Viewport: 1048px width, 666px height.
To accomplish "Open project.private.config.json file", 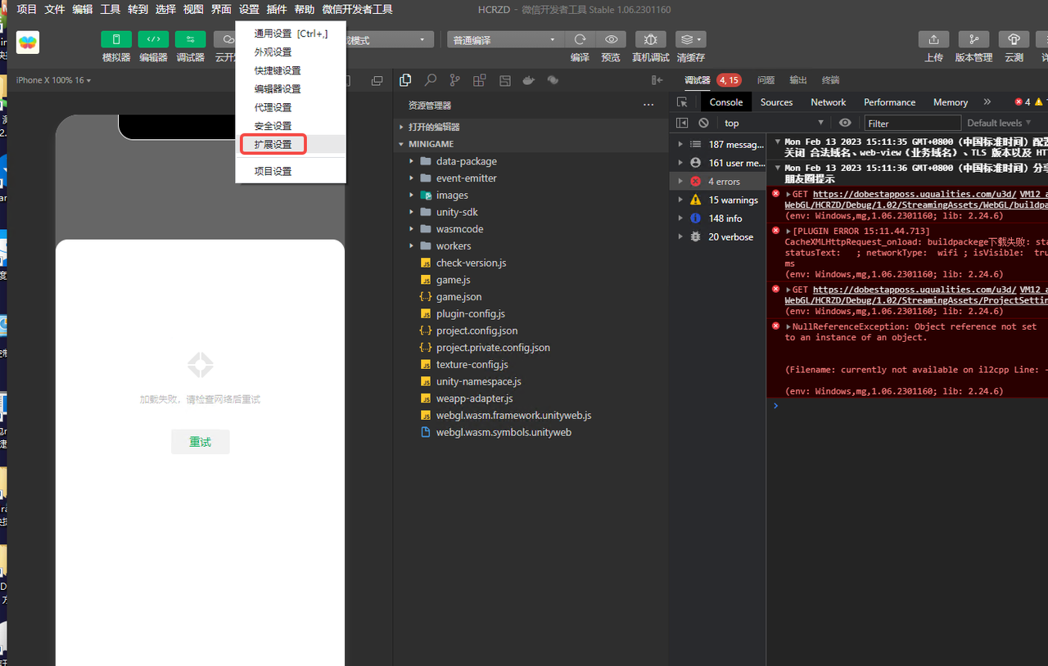I will click(531, 347).
